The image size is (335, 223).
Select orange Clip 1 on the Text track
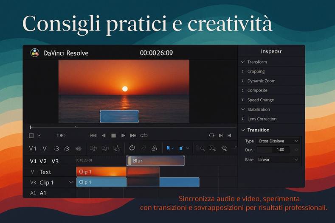101,172
